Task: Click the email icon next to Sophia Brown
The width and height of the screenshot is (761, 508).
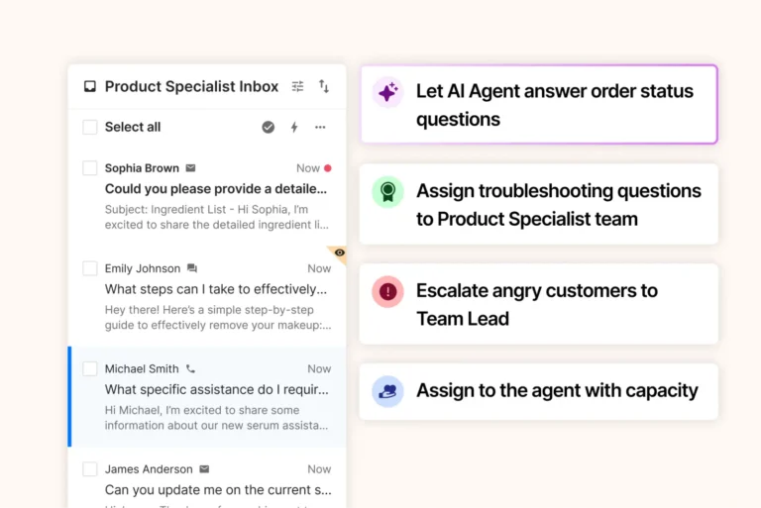Action: 190,168
